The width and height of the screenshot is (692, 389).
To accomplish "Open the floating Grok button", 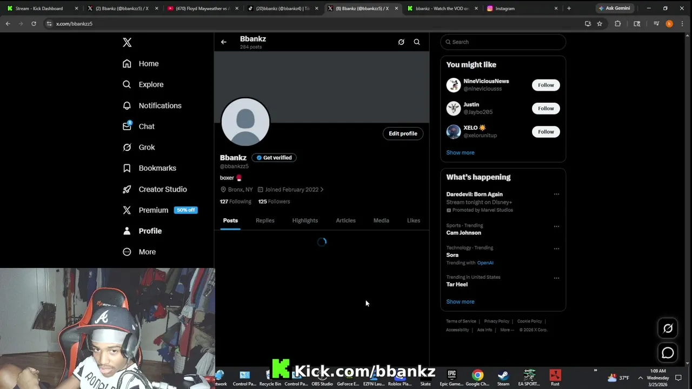I will point(668,328).
